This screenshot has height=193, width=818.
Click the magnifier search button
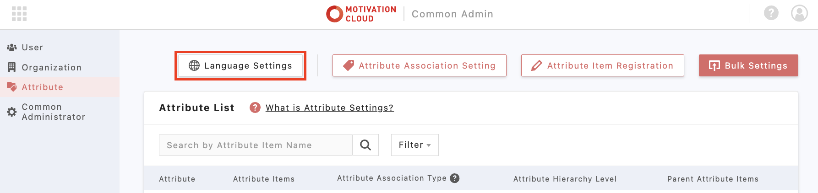pos(365,145)
